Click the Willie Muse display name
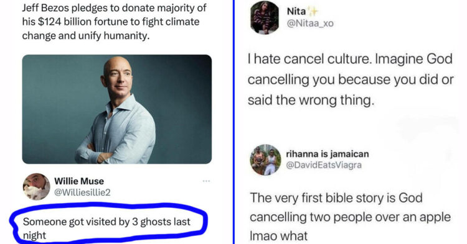 [x=79, y=181]
